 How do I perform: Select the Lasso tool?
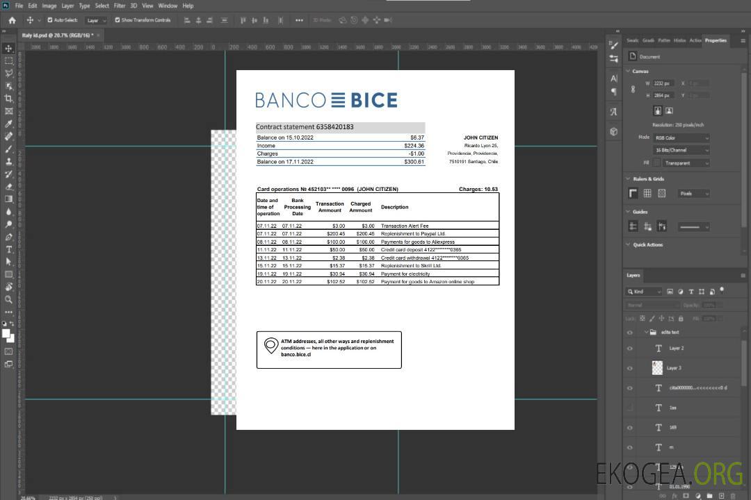tap(8, 73)
